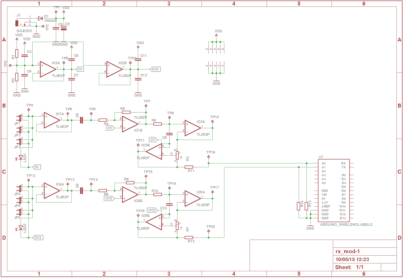Click the 0V2 net label at IC2B output
Viewport: 403px width, 278px height.
[x=155, y=69]
